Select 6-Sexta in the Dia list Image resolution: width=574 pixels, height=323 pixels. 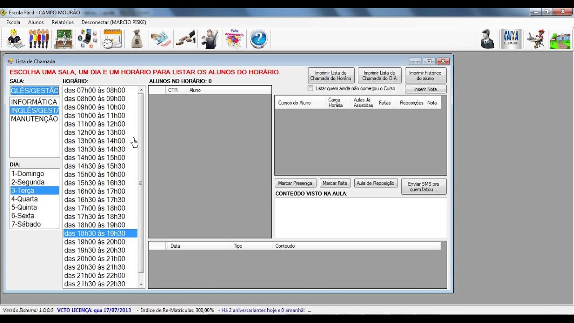pyautogui.click(x=35, y=216)
